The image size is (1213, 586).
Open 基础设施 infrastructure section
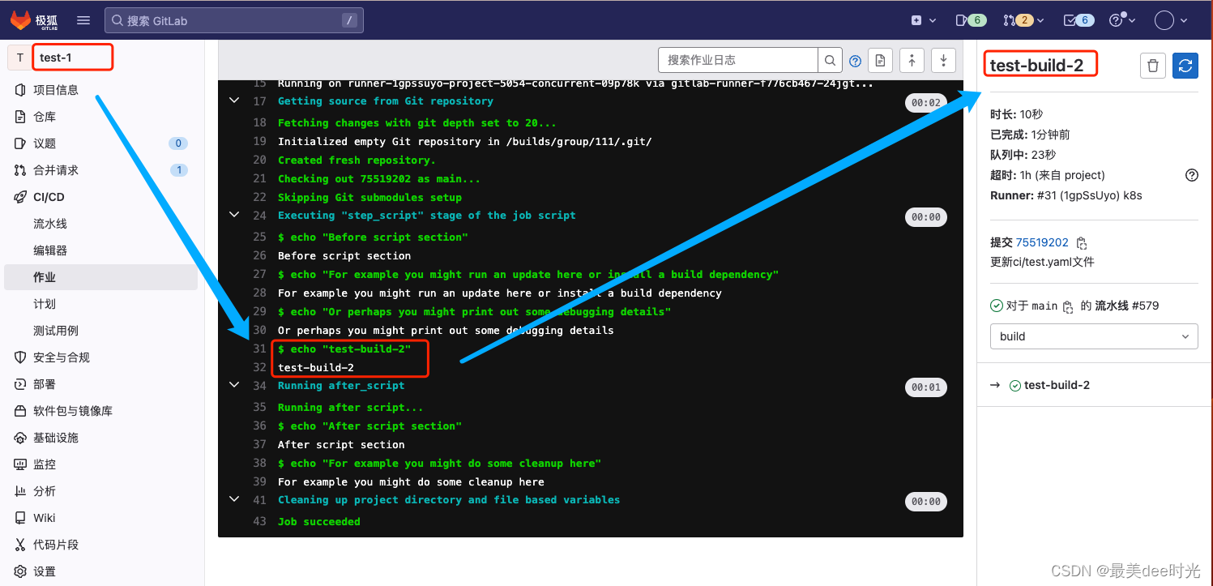[x=56, y=438]
